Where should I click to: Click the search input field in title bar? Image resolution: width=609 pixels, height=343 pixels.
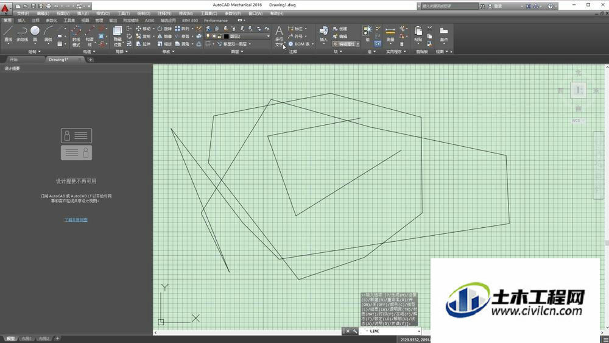(450, 6)
